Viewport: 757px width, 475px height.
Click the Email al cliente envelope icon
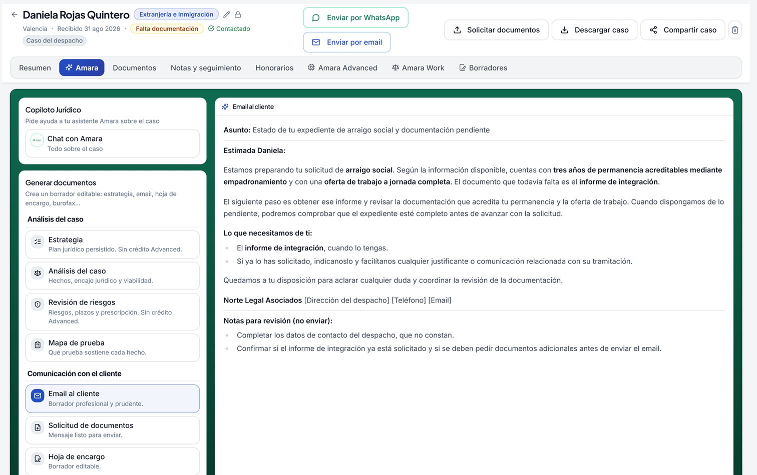(38, 396)
